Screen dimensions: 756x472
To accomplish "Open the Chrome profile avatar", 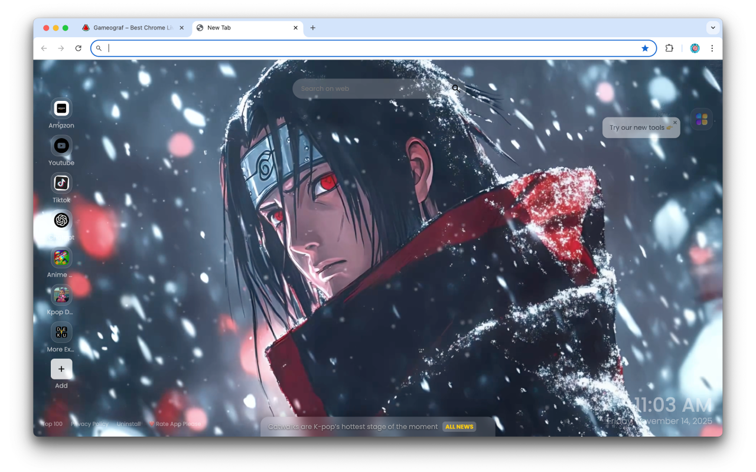I will pos(695,48).
